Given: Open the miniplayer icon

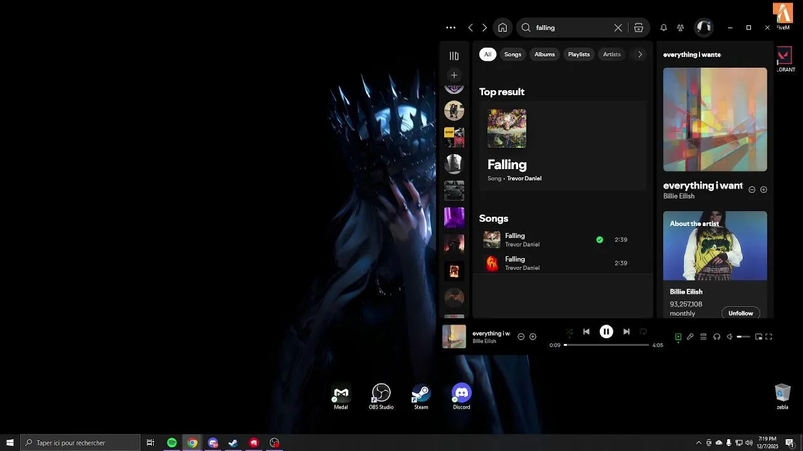Looking at the screenshot, I should [758, 337].
